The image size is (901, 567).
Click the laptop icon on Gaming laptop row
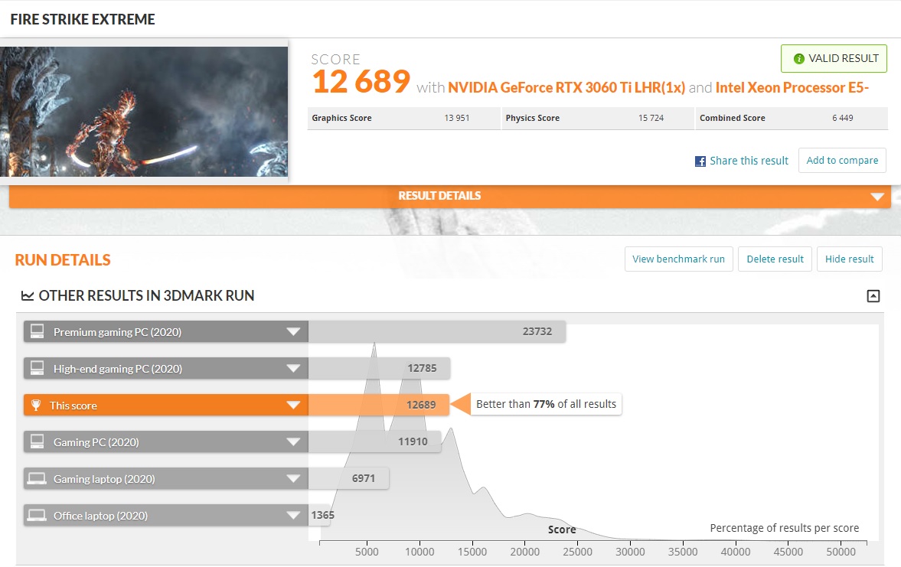coord(37,478)
